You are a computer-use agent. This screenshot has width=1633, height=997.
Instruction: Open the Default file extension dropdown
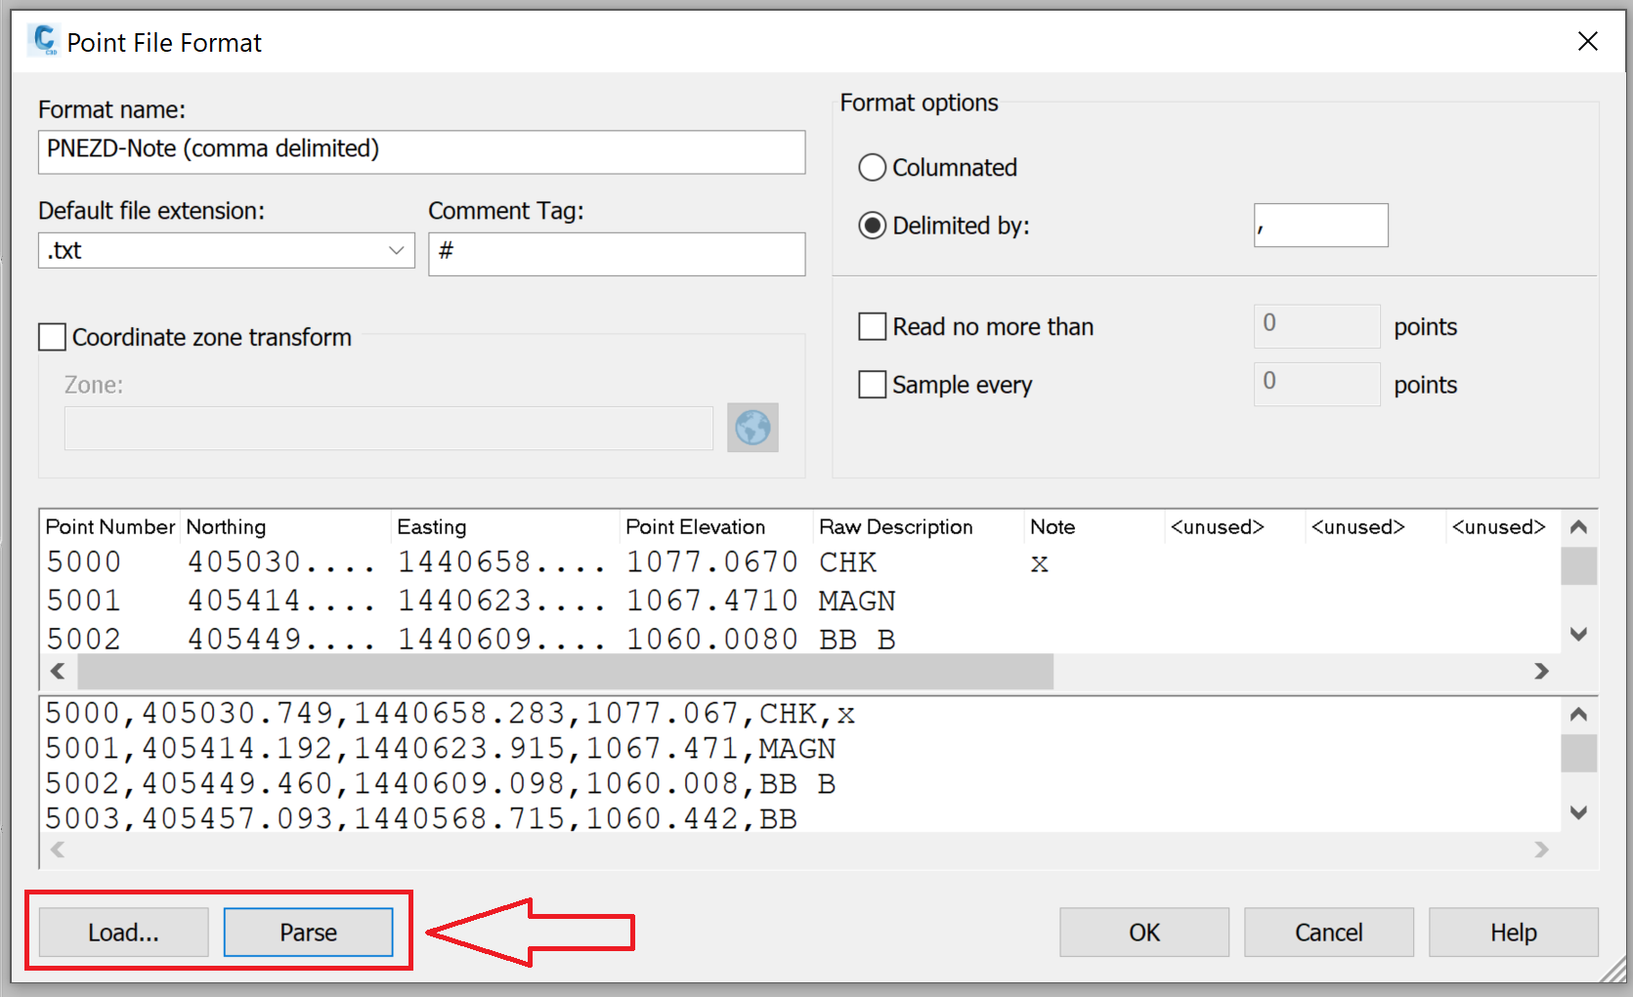pos(396,250)
